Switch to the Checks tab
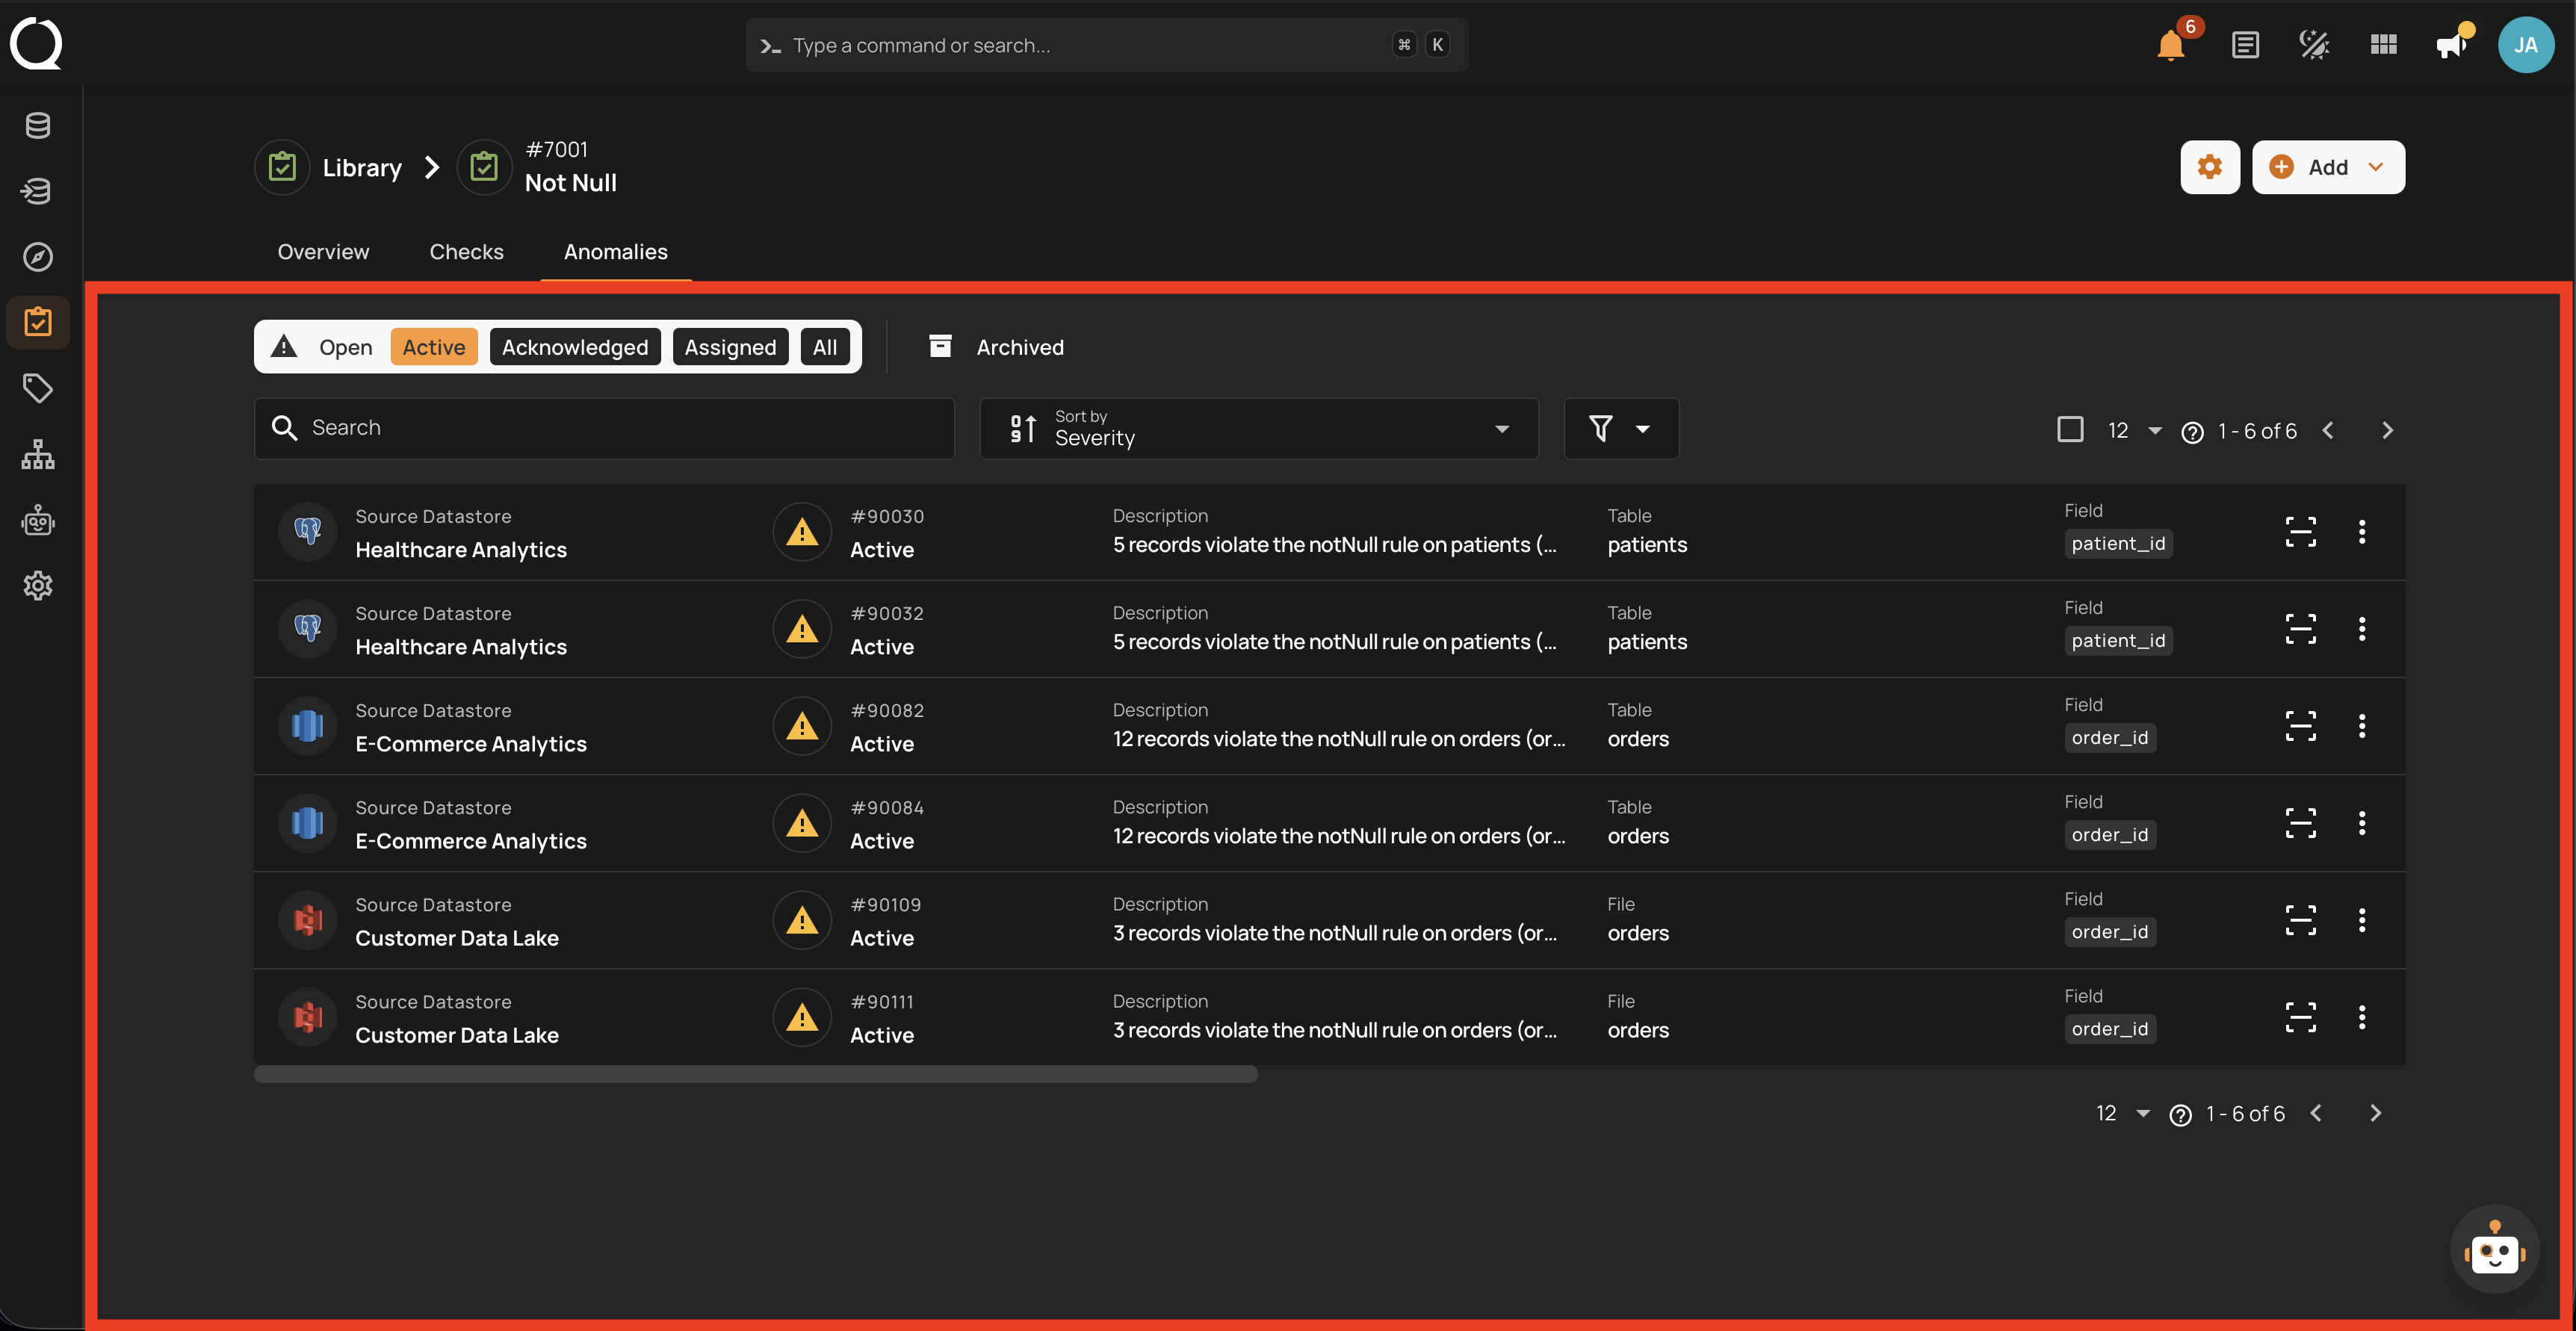 coord(466,252)
